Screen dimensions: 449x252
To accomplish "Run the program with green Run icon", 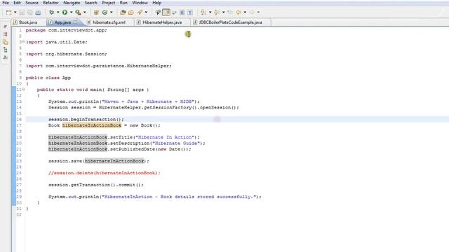I will coord(65,13).
